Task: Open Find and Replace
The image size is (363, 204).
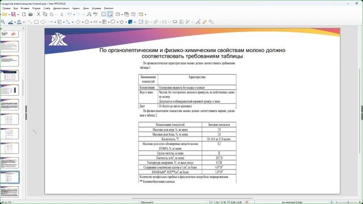Action: click(x=89, y=14)
